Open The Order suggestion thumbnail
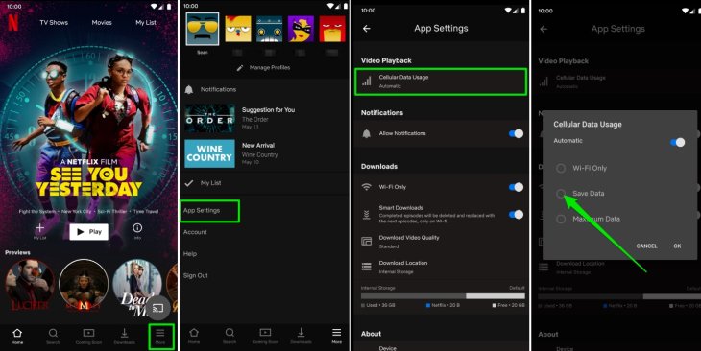This screenshot has width=701, height=351. tap(209, 118)
